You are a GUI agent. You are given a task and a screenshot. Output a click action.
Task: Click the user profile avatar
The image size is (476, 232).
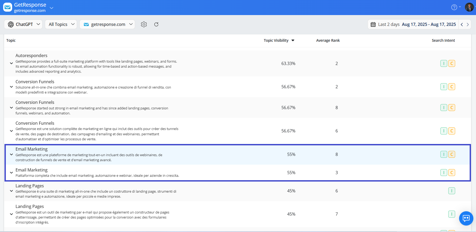(469, 7)
